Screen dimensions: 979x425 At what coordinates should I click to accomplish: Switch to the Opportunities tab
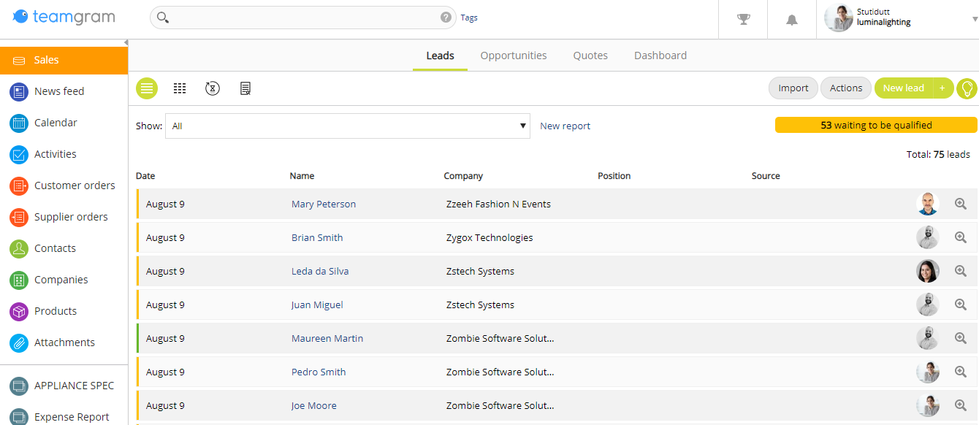[x=514, y=55]
